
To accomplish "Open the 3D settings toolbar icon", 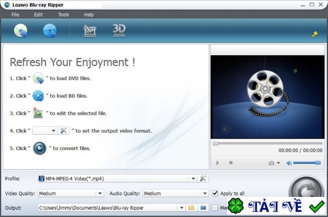I will (x=119, y=30).
